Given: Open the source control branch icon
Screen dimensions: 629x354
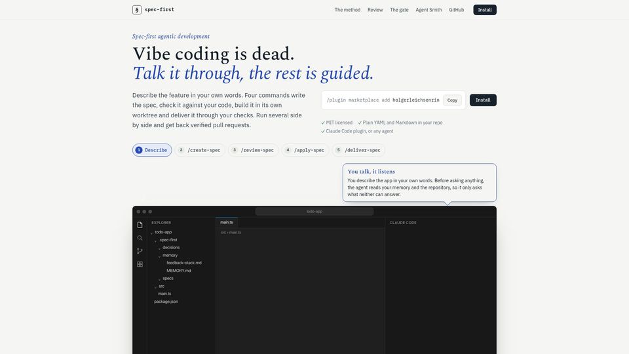Looking at the screenshot, I should [140, 251].
